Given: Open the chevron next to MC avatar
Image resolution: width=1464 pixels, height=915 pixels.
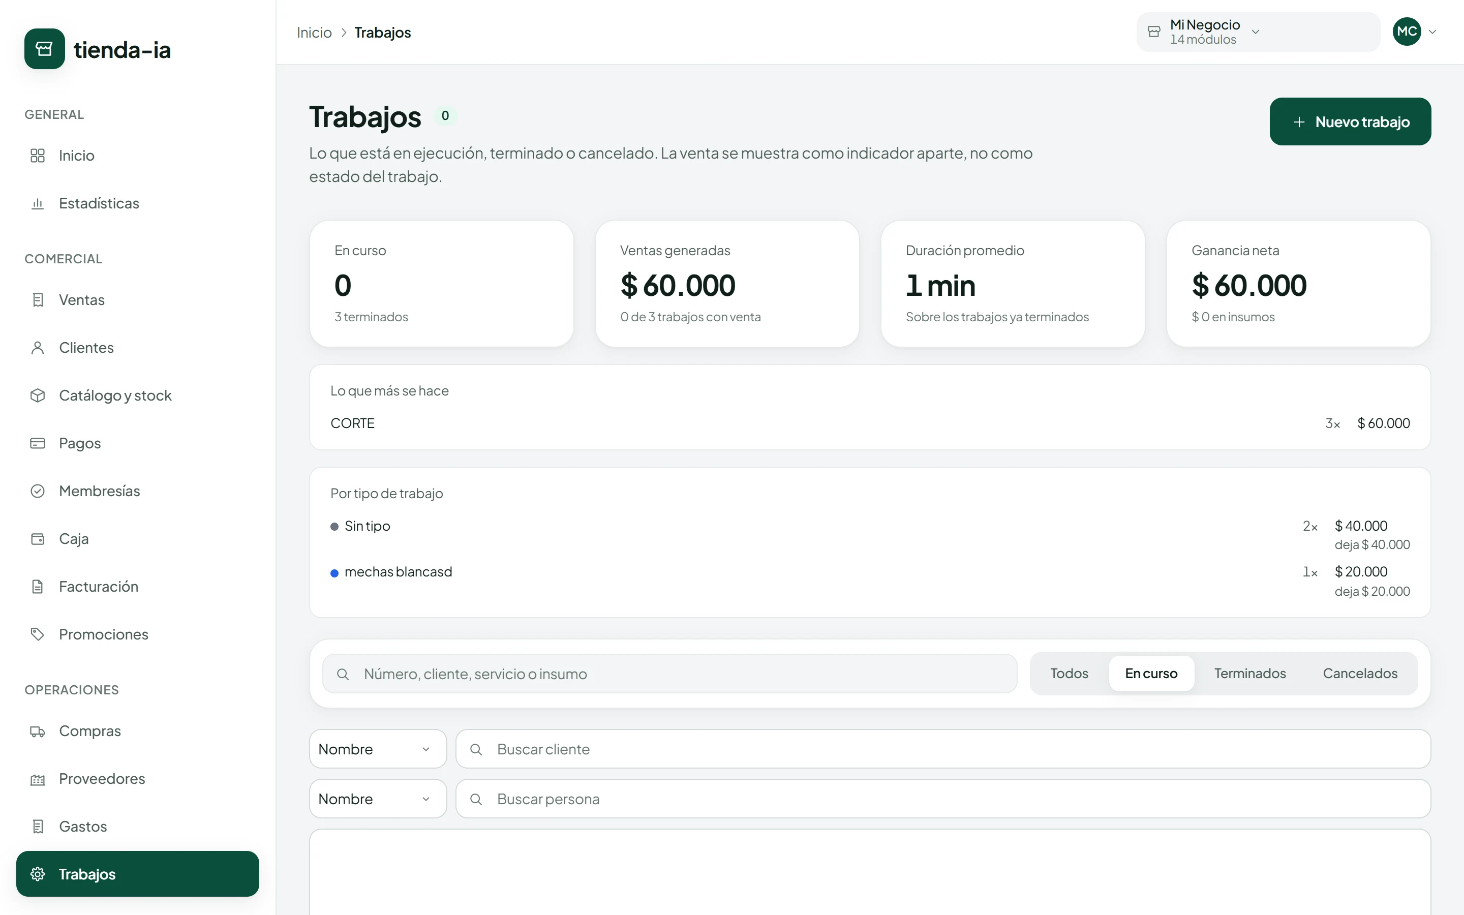Looking at the screenshot, I should pos(1432,32).
